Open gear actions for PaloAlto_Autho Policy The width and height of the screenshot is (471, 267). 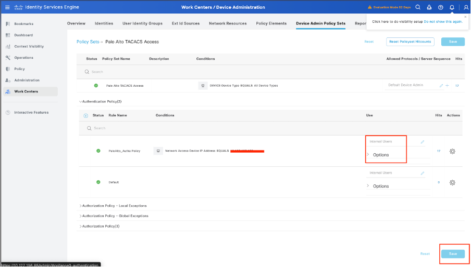tap(452, 151)
